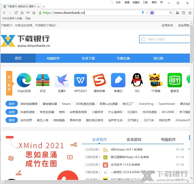Image resolution: width=194 pixels, height=184 pixels.
Task: Open the 微软电脑管家 link
Action: pos(29,104)
